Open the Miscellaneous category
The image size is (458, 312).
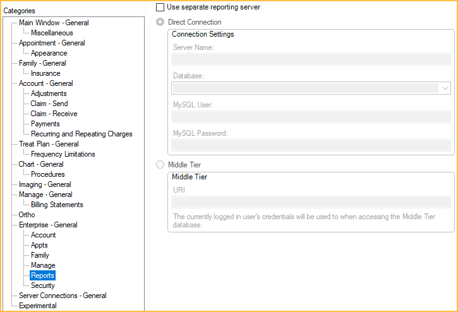pyautogui.click(x=52, y=33)
